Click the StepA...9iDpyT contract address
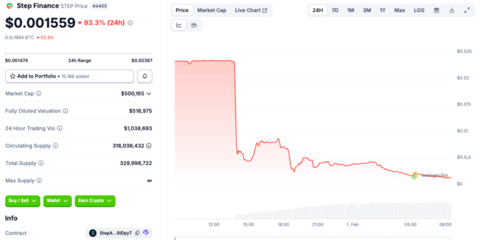Viewport: 480px width, 240px height. pos(116,233)
